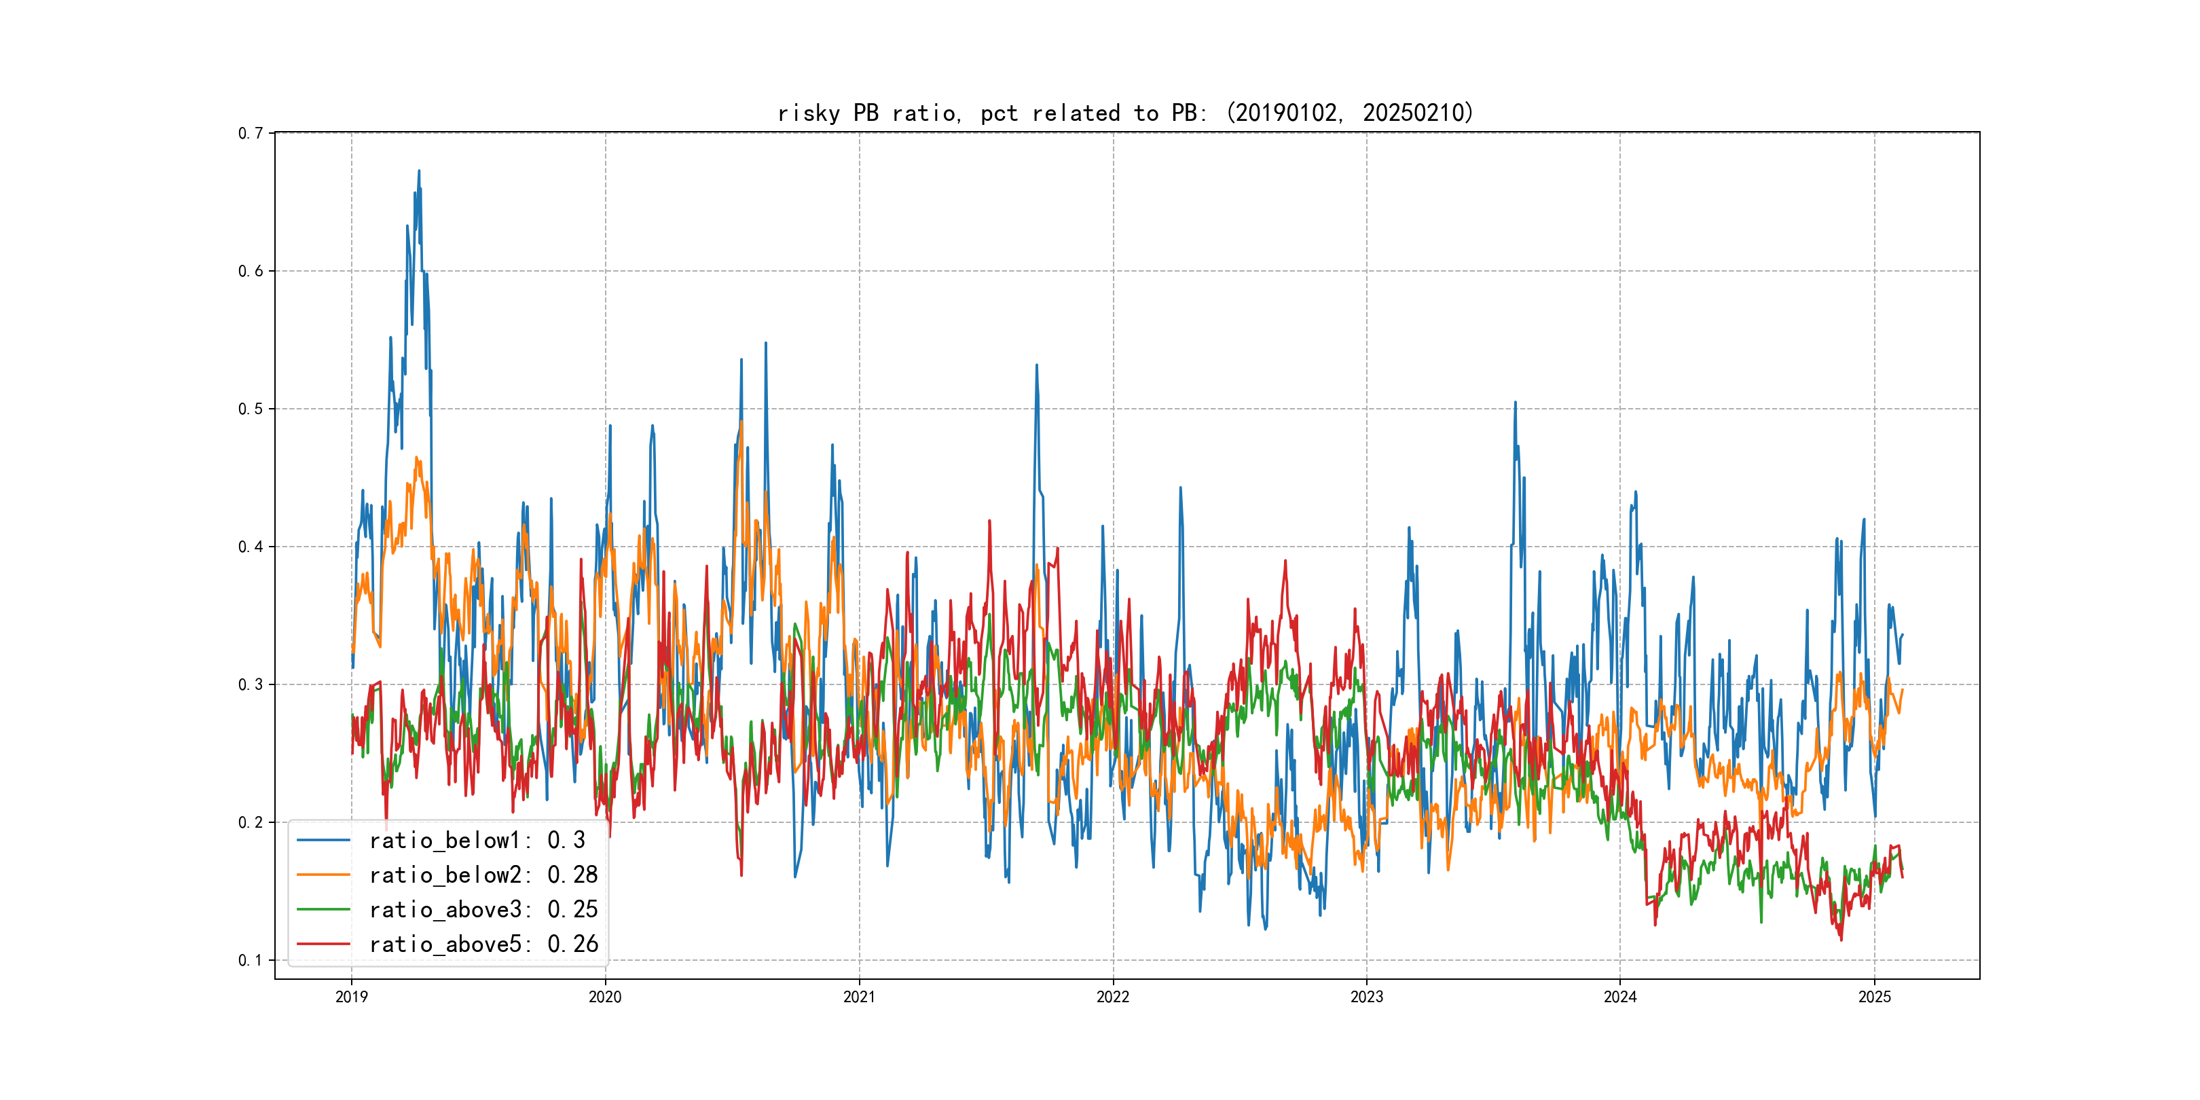Click the 0.7 y-axis tick label

(251, 133)
